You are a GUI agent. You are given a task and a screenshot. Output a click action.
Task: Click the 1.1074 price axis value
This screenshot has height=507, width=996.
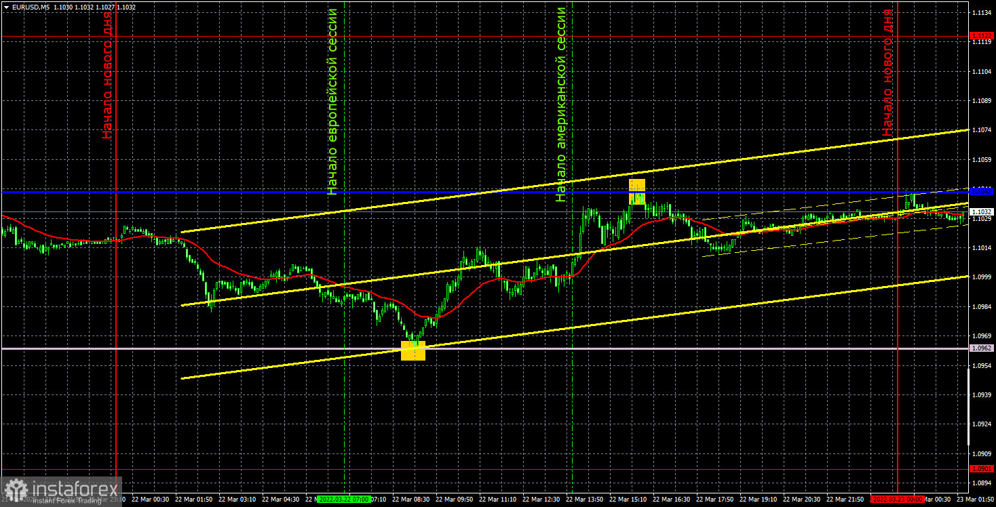coord(982,130)
